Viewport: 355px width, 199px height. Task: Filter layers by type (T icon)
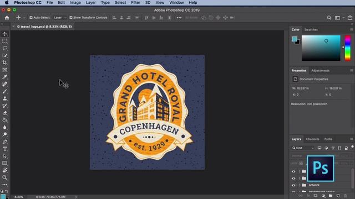pyautogui.click(x=333, y=148)
